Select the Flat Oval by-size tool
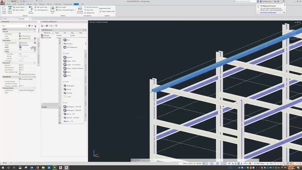 click(x=71, y=118)
